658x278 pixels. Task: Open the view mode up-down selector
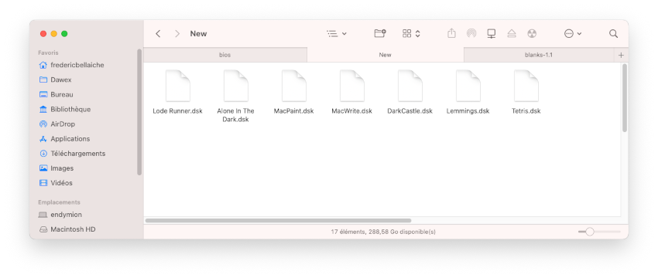(x=417, y=34)
